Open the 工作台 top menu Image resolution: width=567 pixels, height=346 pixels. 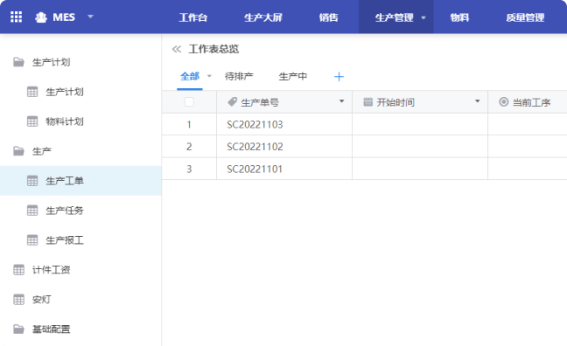193,17
